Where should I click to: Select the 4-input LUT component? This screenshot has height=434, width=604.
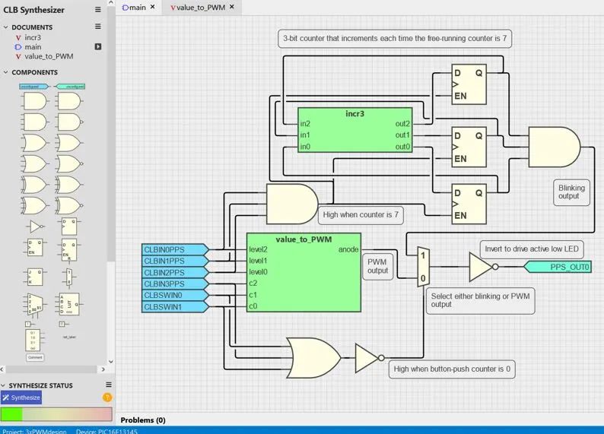tap(68, 306)
